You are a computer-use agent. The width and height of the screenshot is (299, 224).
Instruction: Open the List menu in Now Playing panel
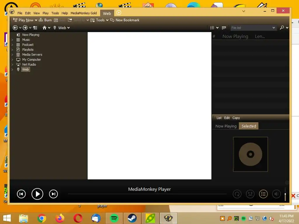[x=219, y=118]
